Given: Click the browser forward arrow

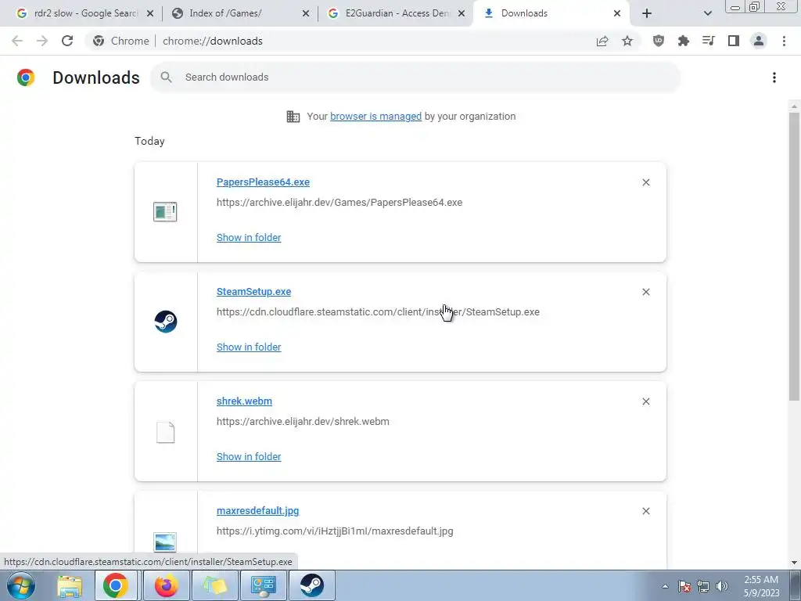Looking at the screenshot, I should pyautogui.click(x=42, y=41).
